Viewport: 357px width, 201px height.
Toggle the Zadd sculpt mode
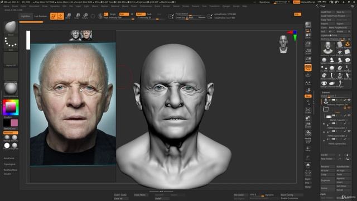(141, 14)
